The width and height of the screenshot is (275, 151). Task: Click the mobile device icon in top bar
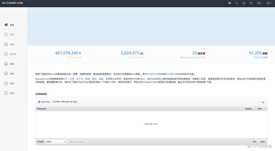point(237,3)
